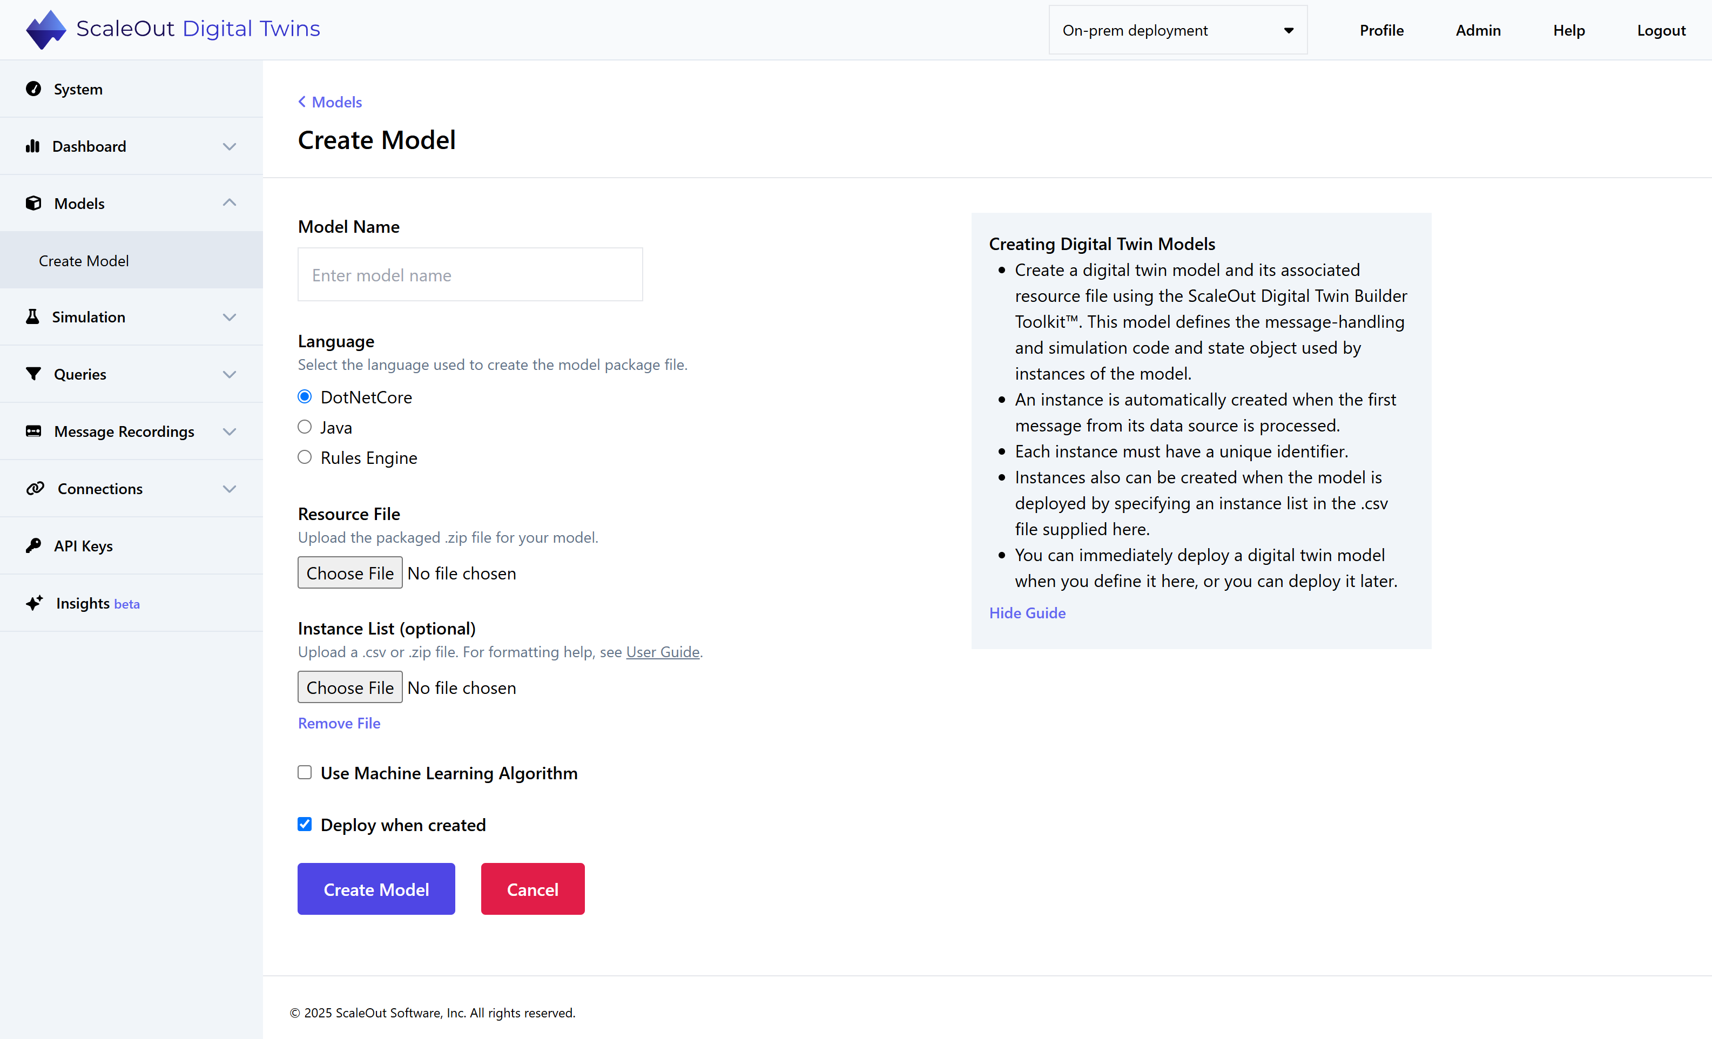Screen dimensions: 1712x1039
Task: Open the User Guide link
Action: (662, 651)
